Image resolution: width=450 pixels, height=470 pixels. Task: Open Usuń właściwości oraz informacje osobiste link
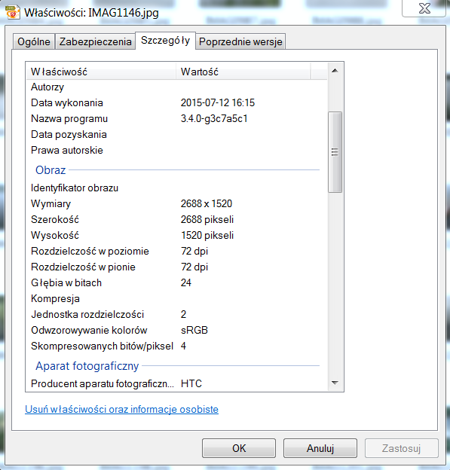pyautogui.click(x=122, y=409)
